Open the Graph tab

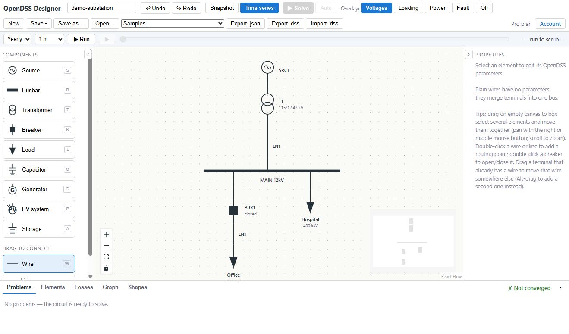tap(110, 287)
